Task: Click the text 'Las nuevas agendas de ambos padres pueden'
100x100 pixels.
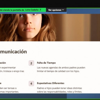Action: pyautogui.click(x=61, y=67)
